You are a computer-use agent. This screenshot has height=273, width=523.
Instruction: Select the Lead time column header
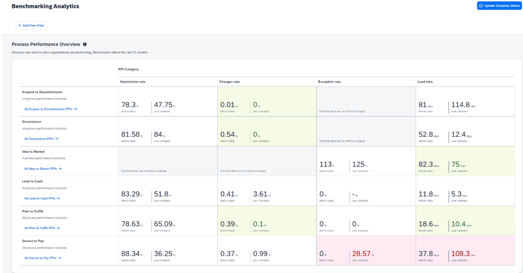click(424, 81)
